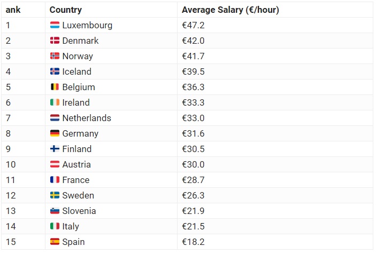Select Luxembourg's €47.2 salary cell
This screenshot has height=254, width=376.
[193, 25]
